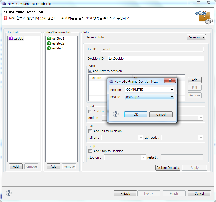The height and width of the screenshot is (202, 216).
Task: Click the green S icon of testStep3
Action: [x=49, y=48]
